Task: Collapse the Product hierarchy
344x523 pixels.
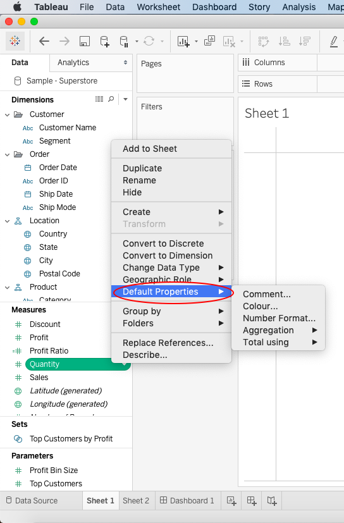Action: click(x=8, y=288)
